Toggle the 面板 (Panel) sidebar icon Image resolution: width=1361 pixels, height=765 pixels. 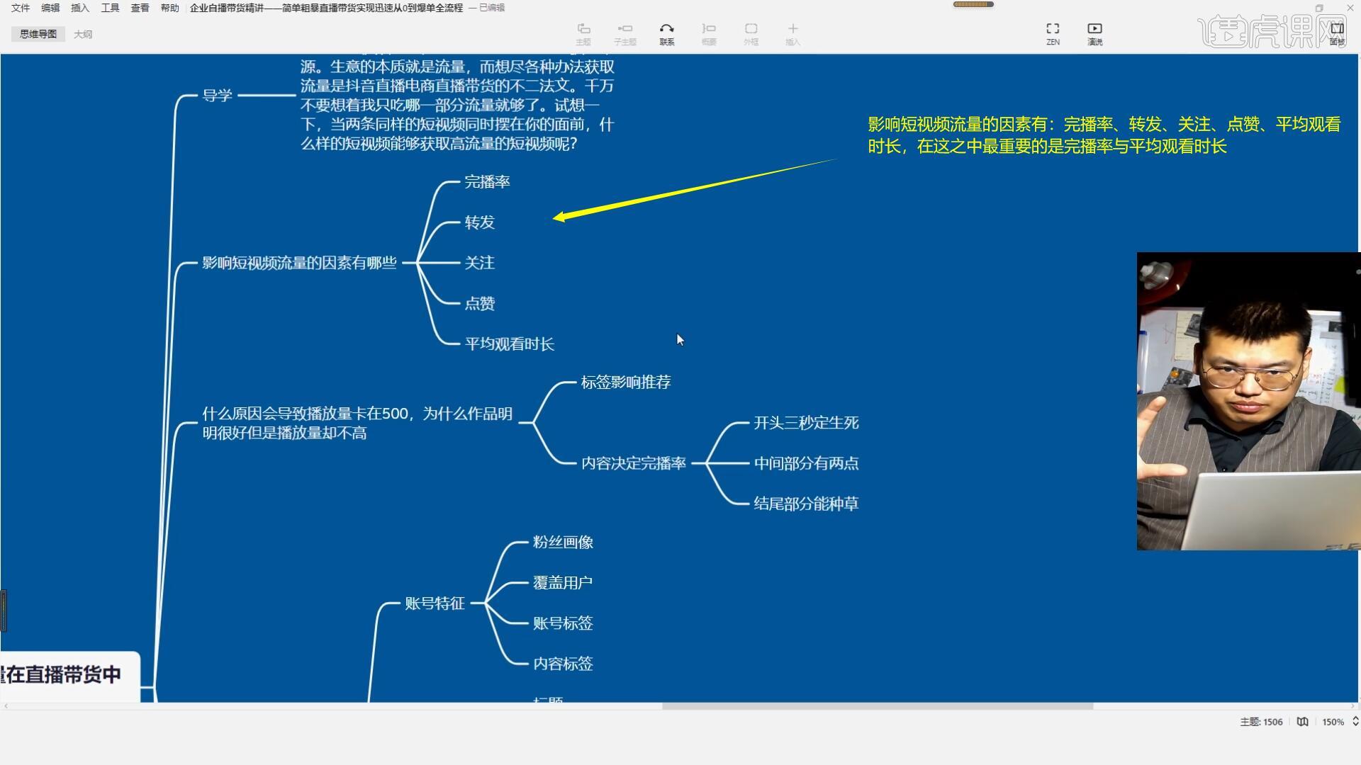[x=1337, y=33]
